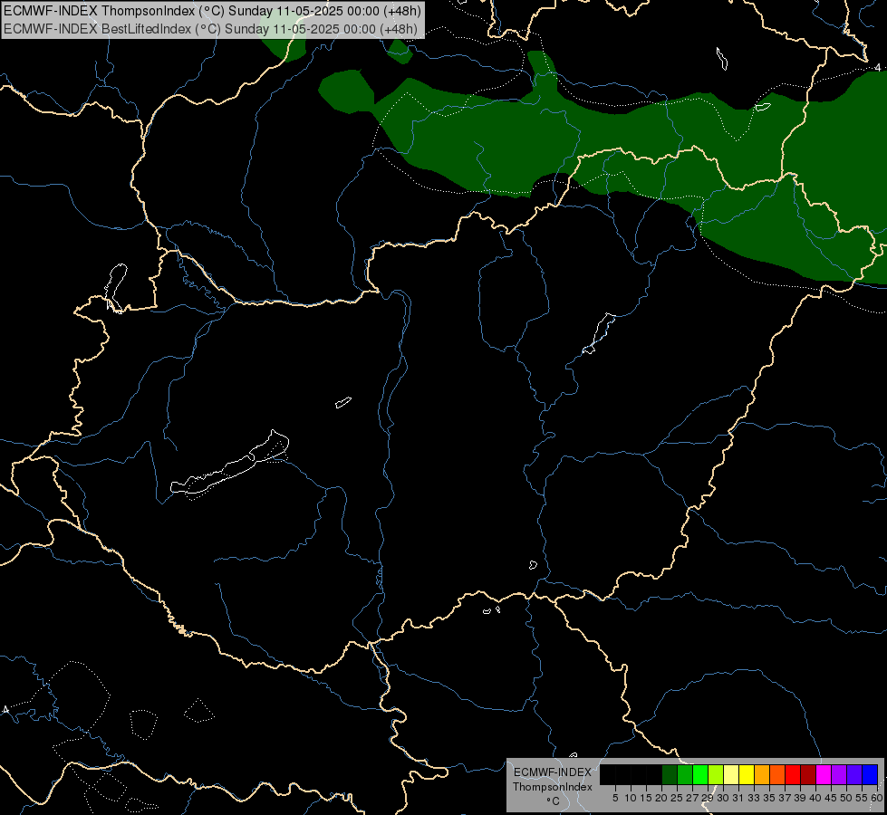Click legend tick value 30
The width and height of the screenshot is (887, 815).
(x=723, y=798)
